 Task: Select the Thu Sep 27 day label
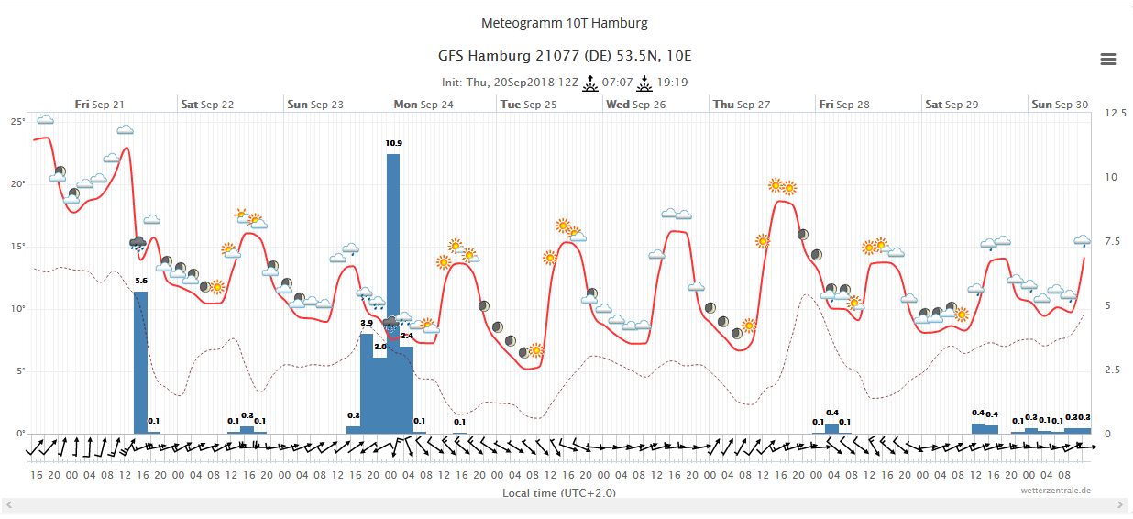pos(742,105)
